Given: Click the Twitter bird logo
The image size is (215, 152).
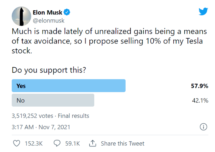Looking at the screenshot, I should 203,12.
